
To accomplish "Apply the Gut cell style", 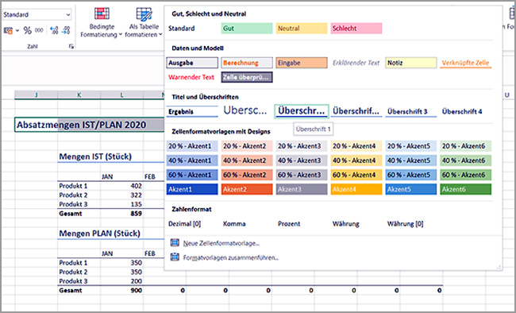I will [247, 29].
